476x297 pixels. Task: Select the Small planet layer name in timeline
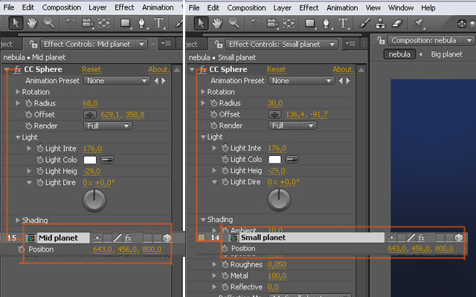pyautogui.click(x=263, y=238)
